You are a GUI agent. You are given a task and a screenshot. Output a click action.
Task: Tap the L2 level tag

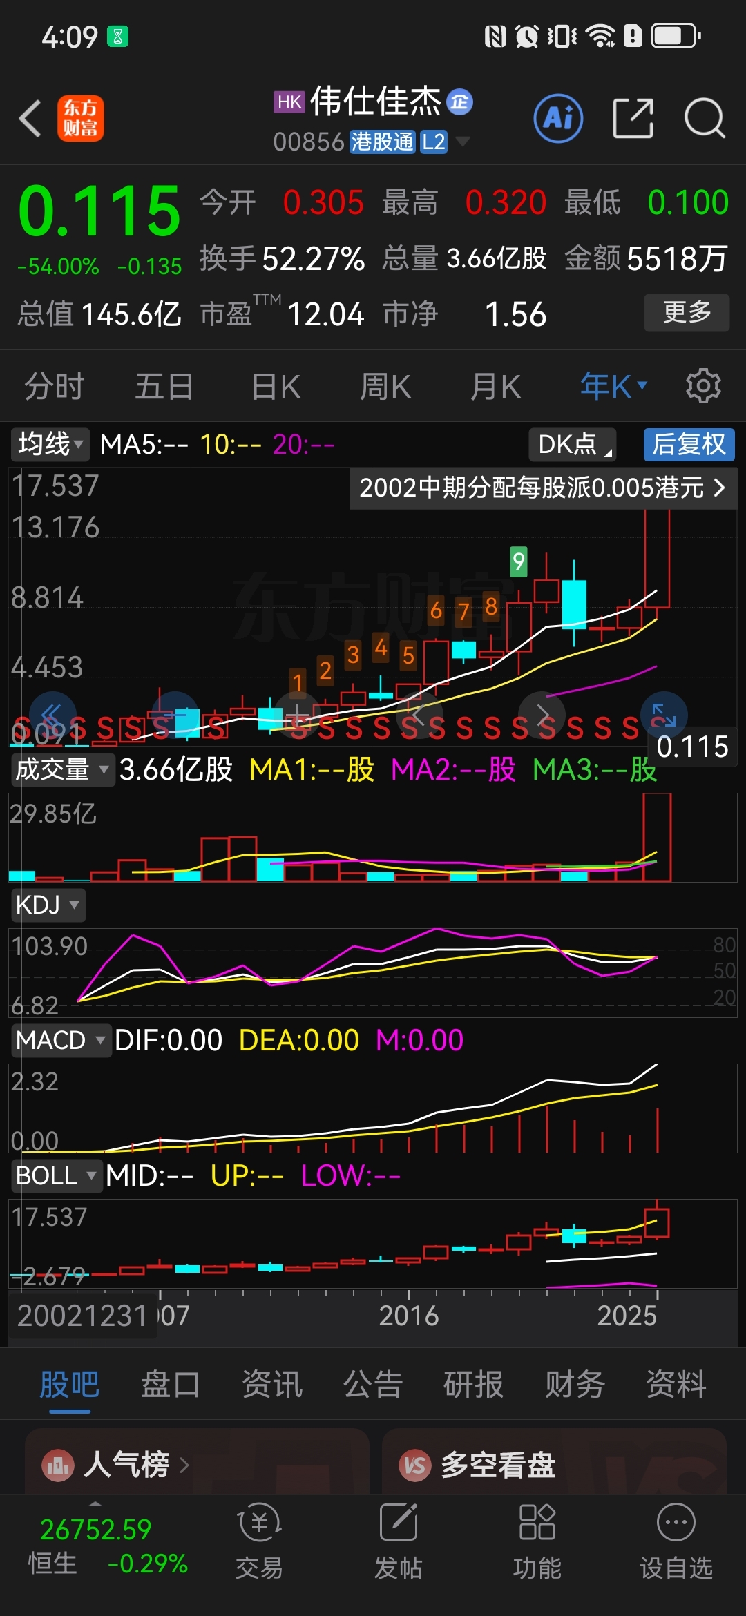(x=434, y=142)
